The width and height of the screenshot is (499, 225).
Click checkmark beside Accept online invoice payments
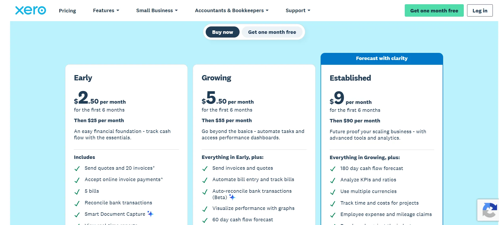pyautogui.click(x=77, y=180)
